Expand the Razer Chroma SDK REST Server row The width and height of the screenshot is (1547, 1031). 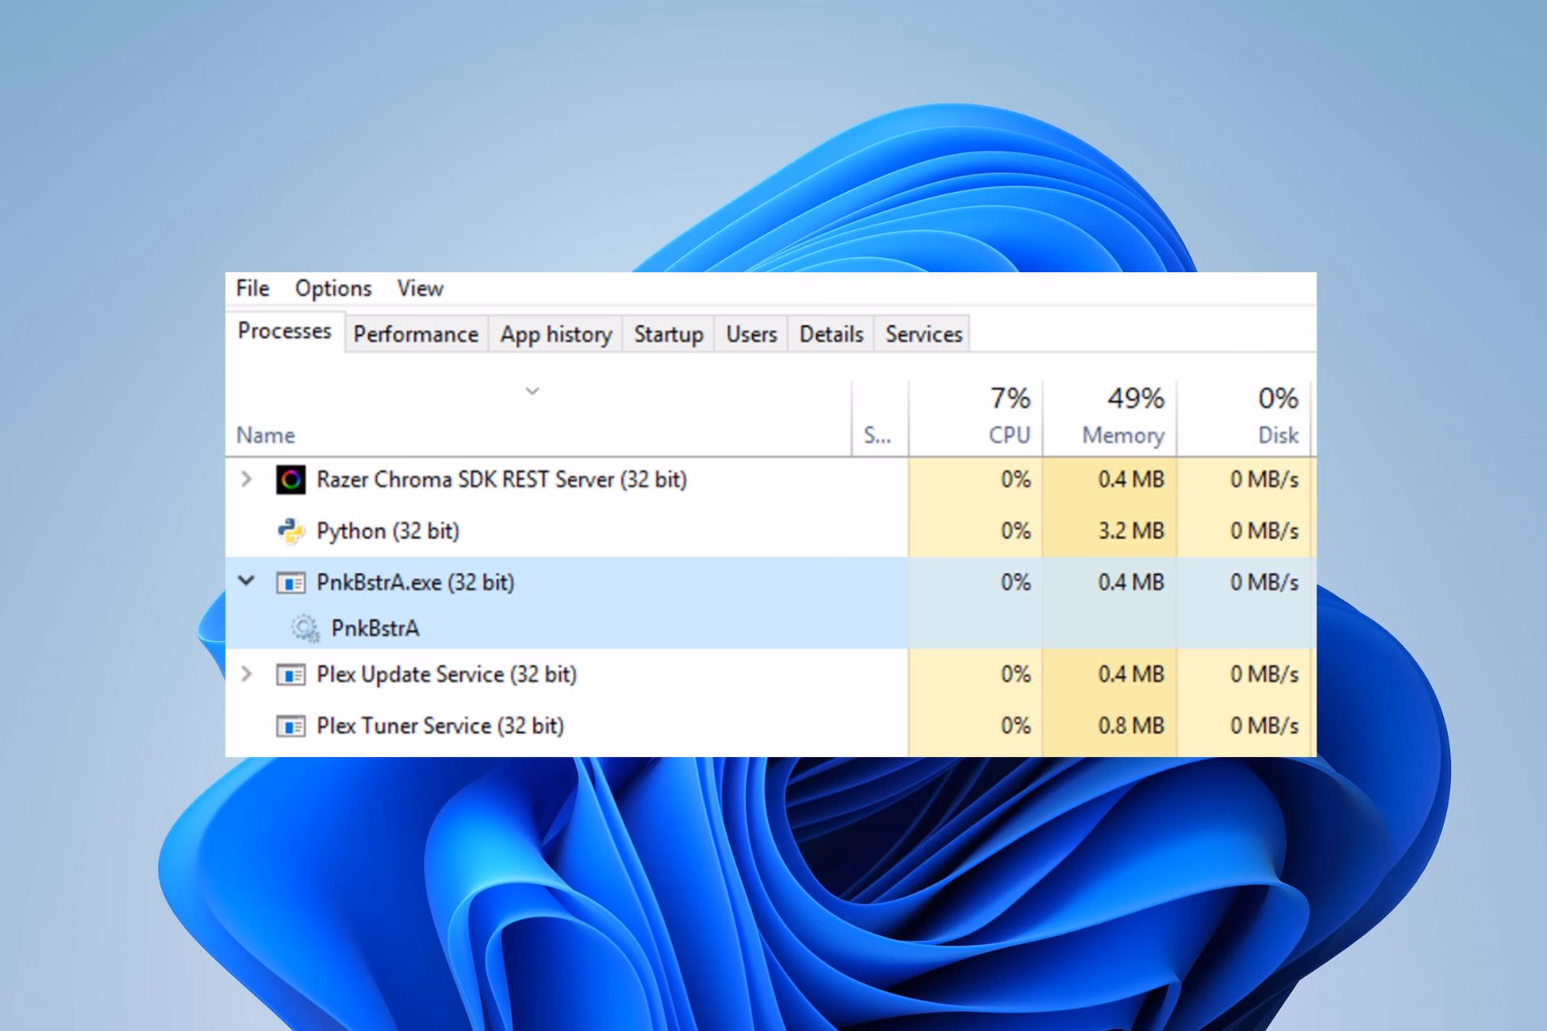click(247, 479)
